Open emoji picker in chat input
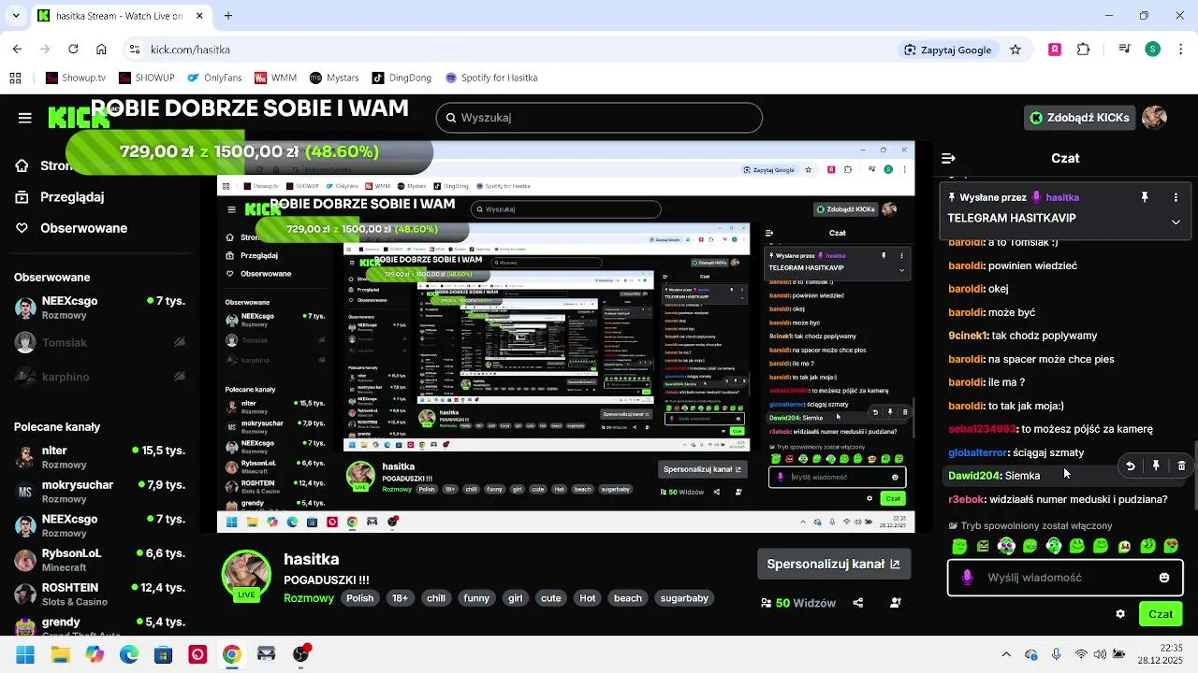Image resolution: width=1198 pixels, height=673 pixels. 1164,578
